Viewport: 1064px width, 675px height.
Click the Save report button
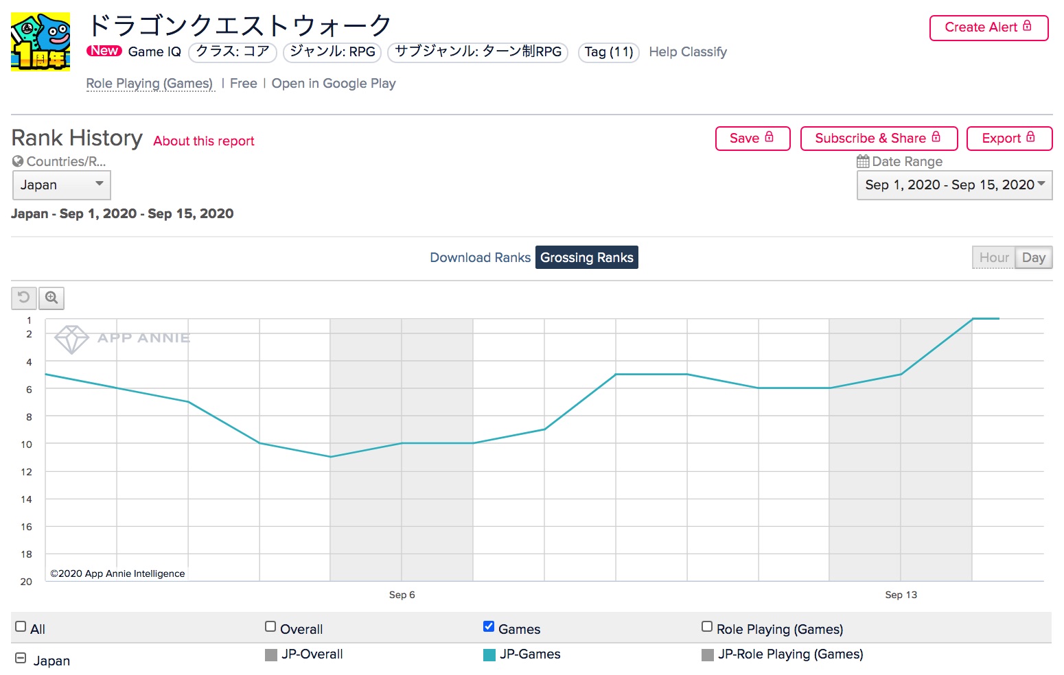click(752, 138)
